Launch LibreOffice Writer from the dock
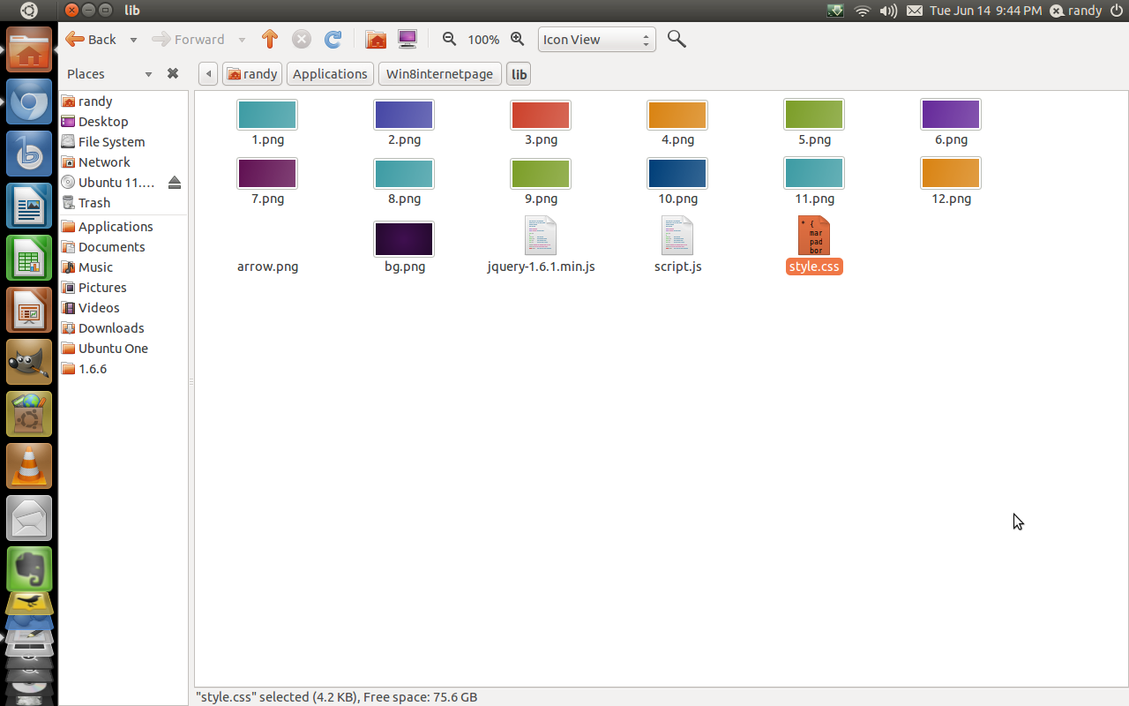Image resolution: width=1129 pixels, height=706 pixels. pyautogui.click(x=29, y=207)
